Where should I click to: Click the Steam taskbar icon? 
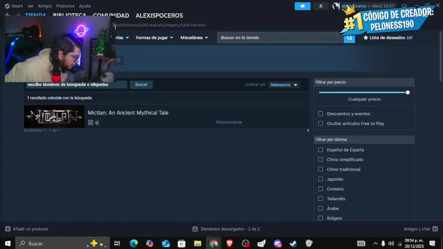coord(293,243)
